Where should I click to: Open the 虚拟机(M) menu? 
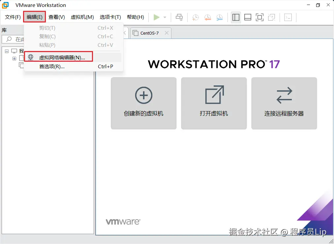tap(82, 17)
